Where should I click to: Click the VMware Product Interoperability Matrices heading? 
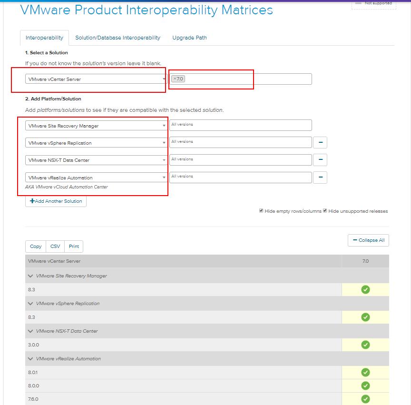click(x=147, y=10)
